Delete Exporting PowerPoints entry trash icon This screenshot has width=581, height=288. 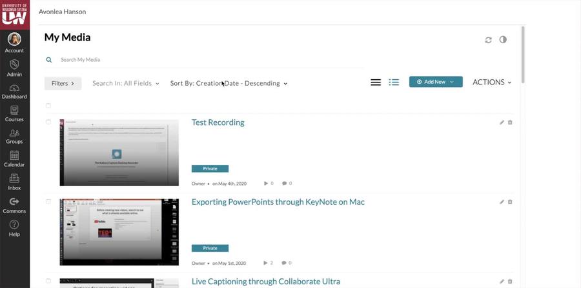pyautogui.click(x=510, y=202)
